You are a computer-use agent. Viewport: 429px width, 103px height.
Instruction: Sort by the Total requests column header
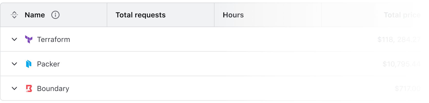(x=141, y=15)
